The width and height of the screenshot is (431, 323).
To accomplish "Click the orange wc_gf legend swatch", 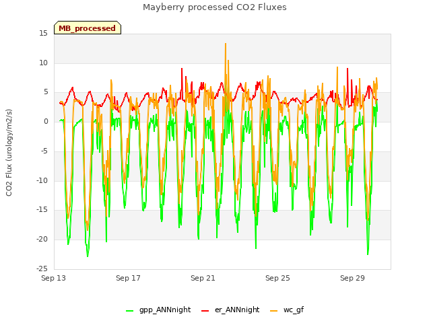I will (274, 311).
